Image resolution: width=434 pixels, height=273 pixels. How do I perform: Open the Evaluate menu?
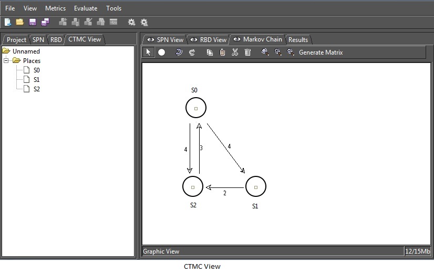tap(86, 8)
